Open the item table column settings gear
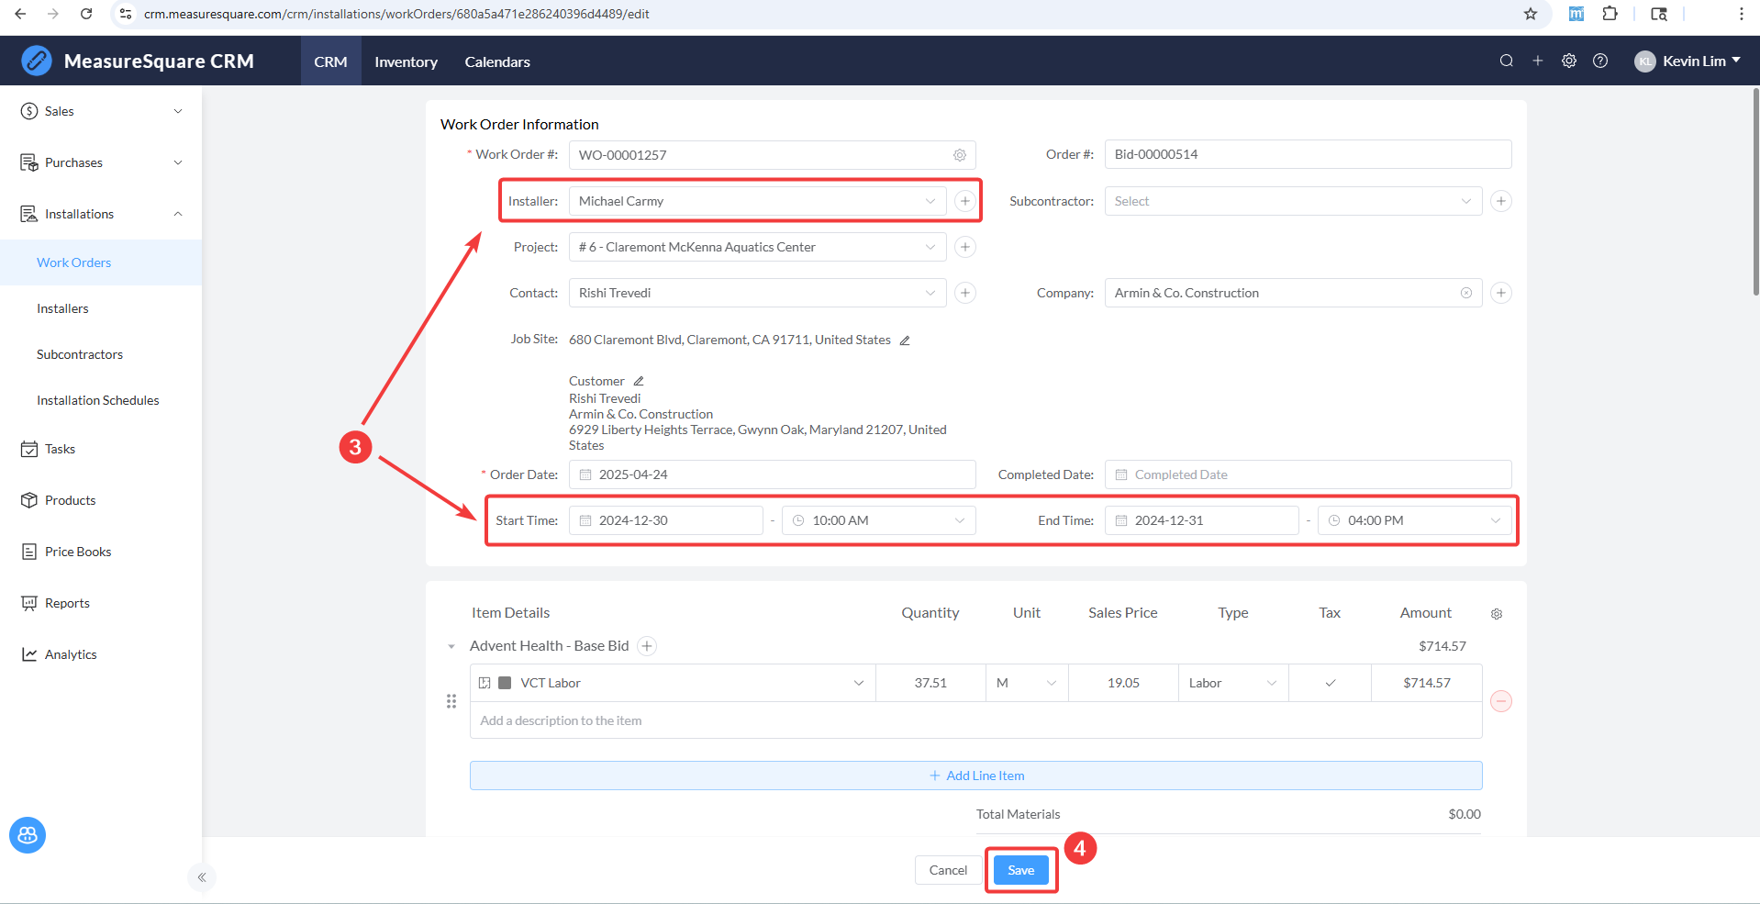The image size is (1760, 904). point(1497,614)
